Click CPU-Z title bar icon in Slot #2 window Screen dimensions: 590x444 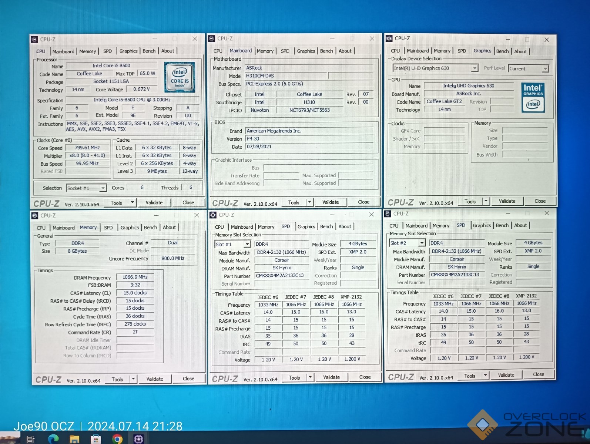[x=388, y=214]
